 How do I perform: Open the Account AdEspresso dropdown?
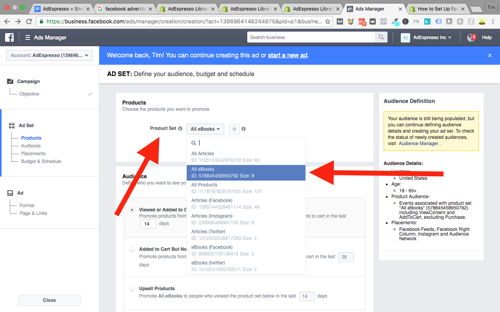point(49,55)
